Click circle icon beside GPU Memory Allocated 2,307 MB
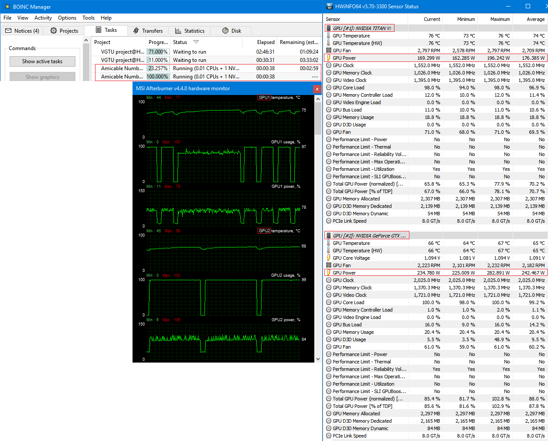This screenshot has height=441, width=548. pyautogui.click(x=329, y=199)
